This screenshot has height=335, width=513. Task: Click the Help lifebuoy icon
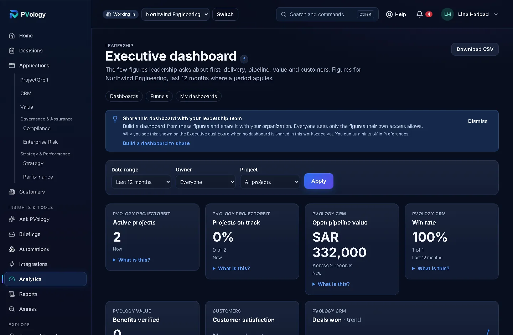[389, 14]
